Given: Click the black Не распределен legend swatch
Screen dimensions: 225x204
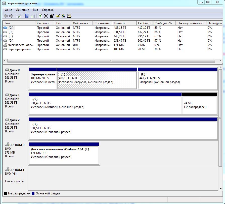Looking at the screenshot, I should 6,193.
